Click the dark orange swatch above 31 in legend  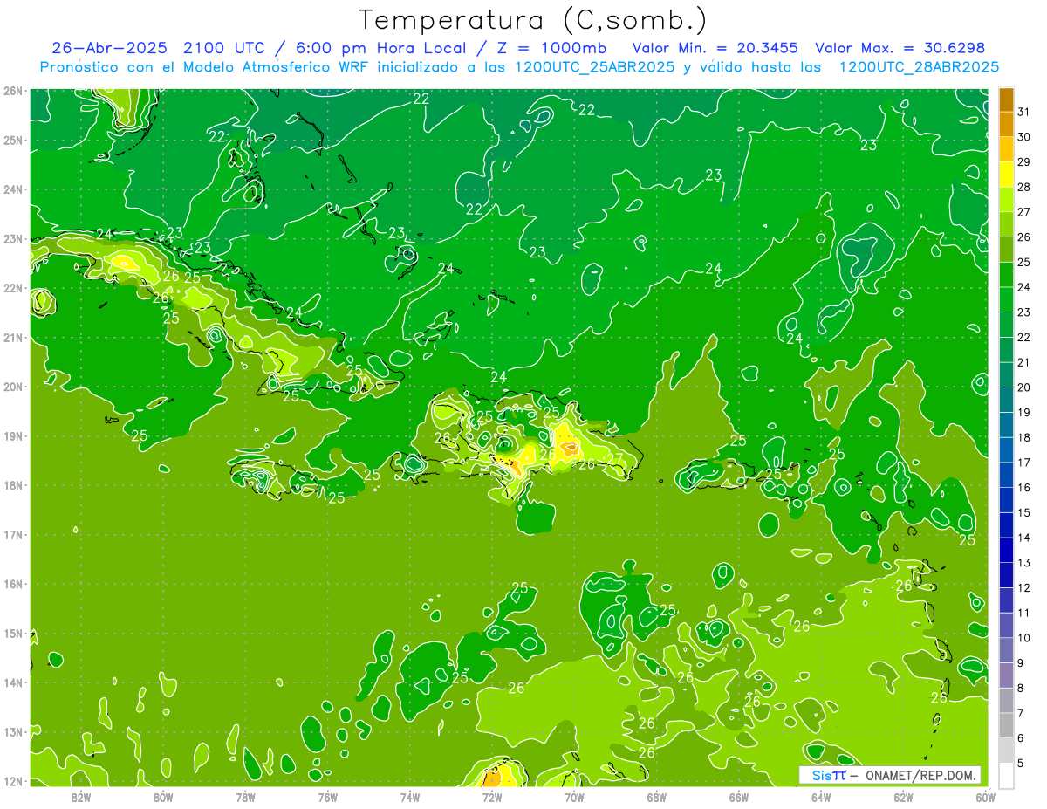(1006, 99)
